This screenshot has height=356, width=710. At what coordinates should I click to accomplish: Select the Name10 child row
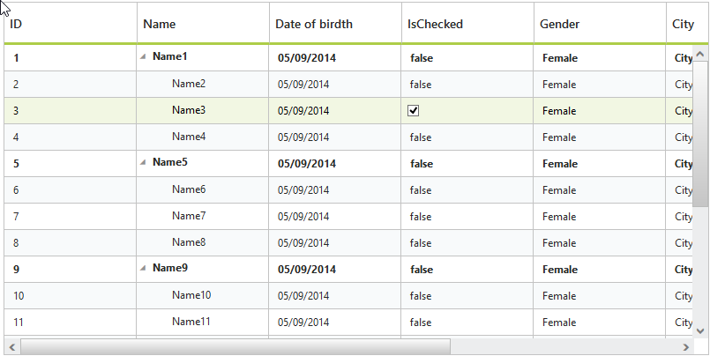click(x=191, y=295)
